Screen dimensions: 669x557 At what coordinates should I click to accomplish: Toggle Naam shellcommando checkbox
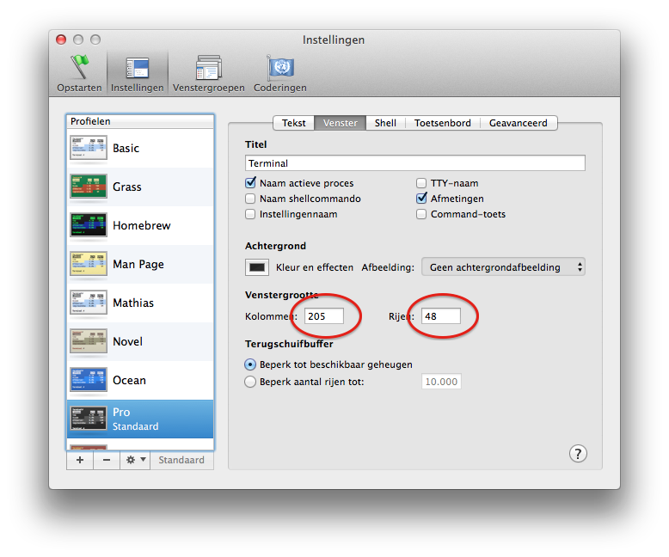[251, 199]
